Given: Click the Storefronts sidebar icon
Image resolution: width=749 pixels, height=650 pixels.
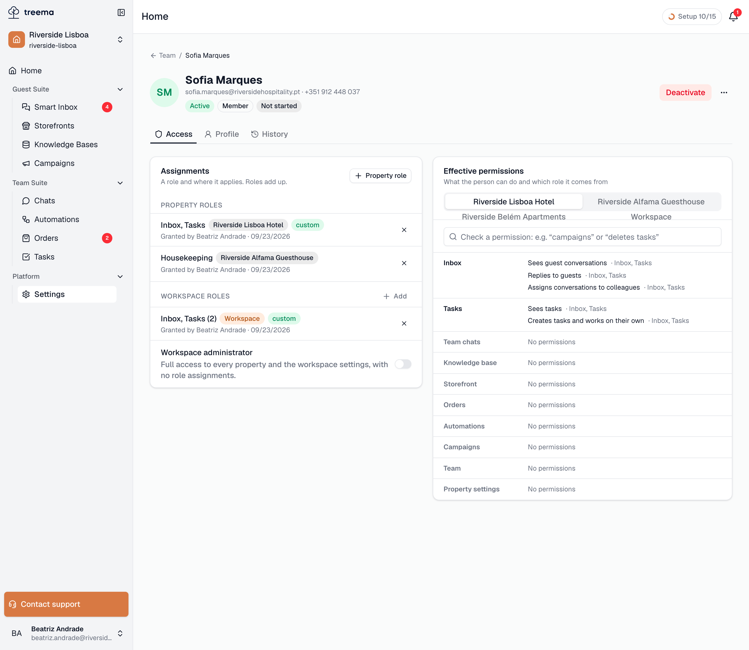Looking at the screenshot, I should pos(26,126).
